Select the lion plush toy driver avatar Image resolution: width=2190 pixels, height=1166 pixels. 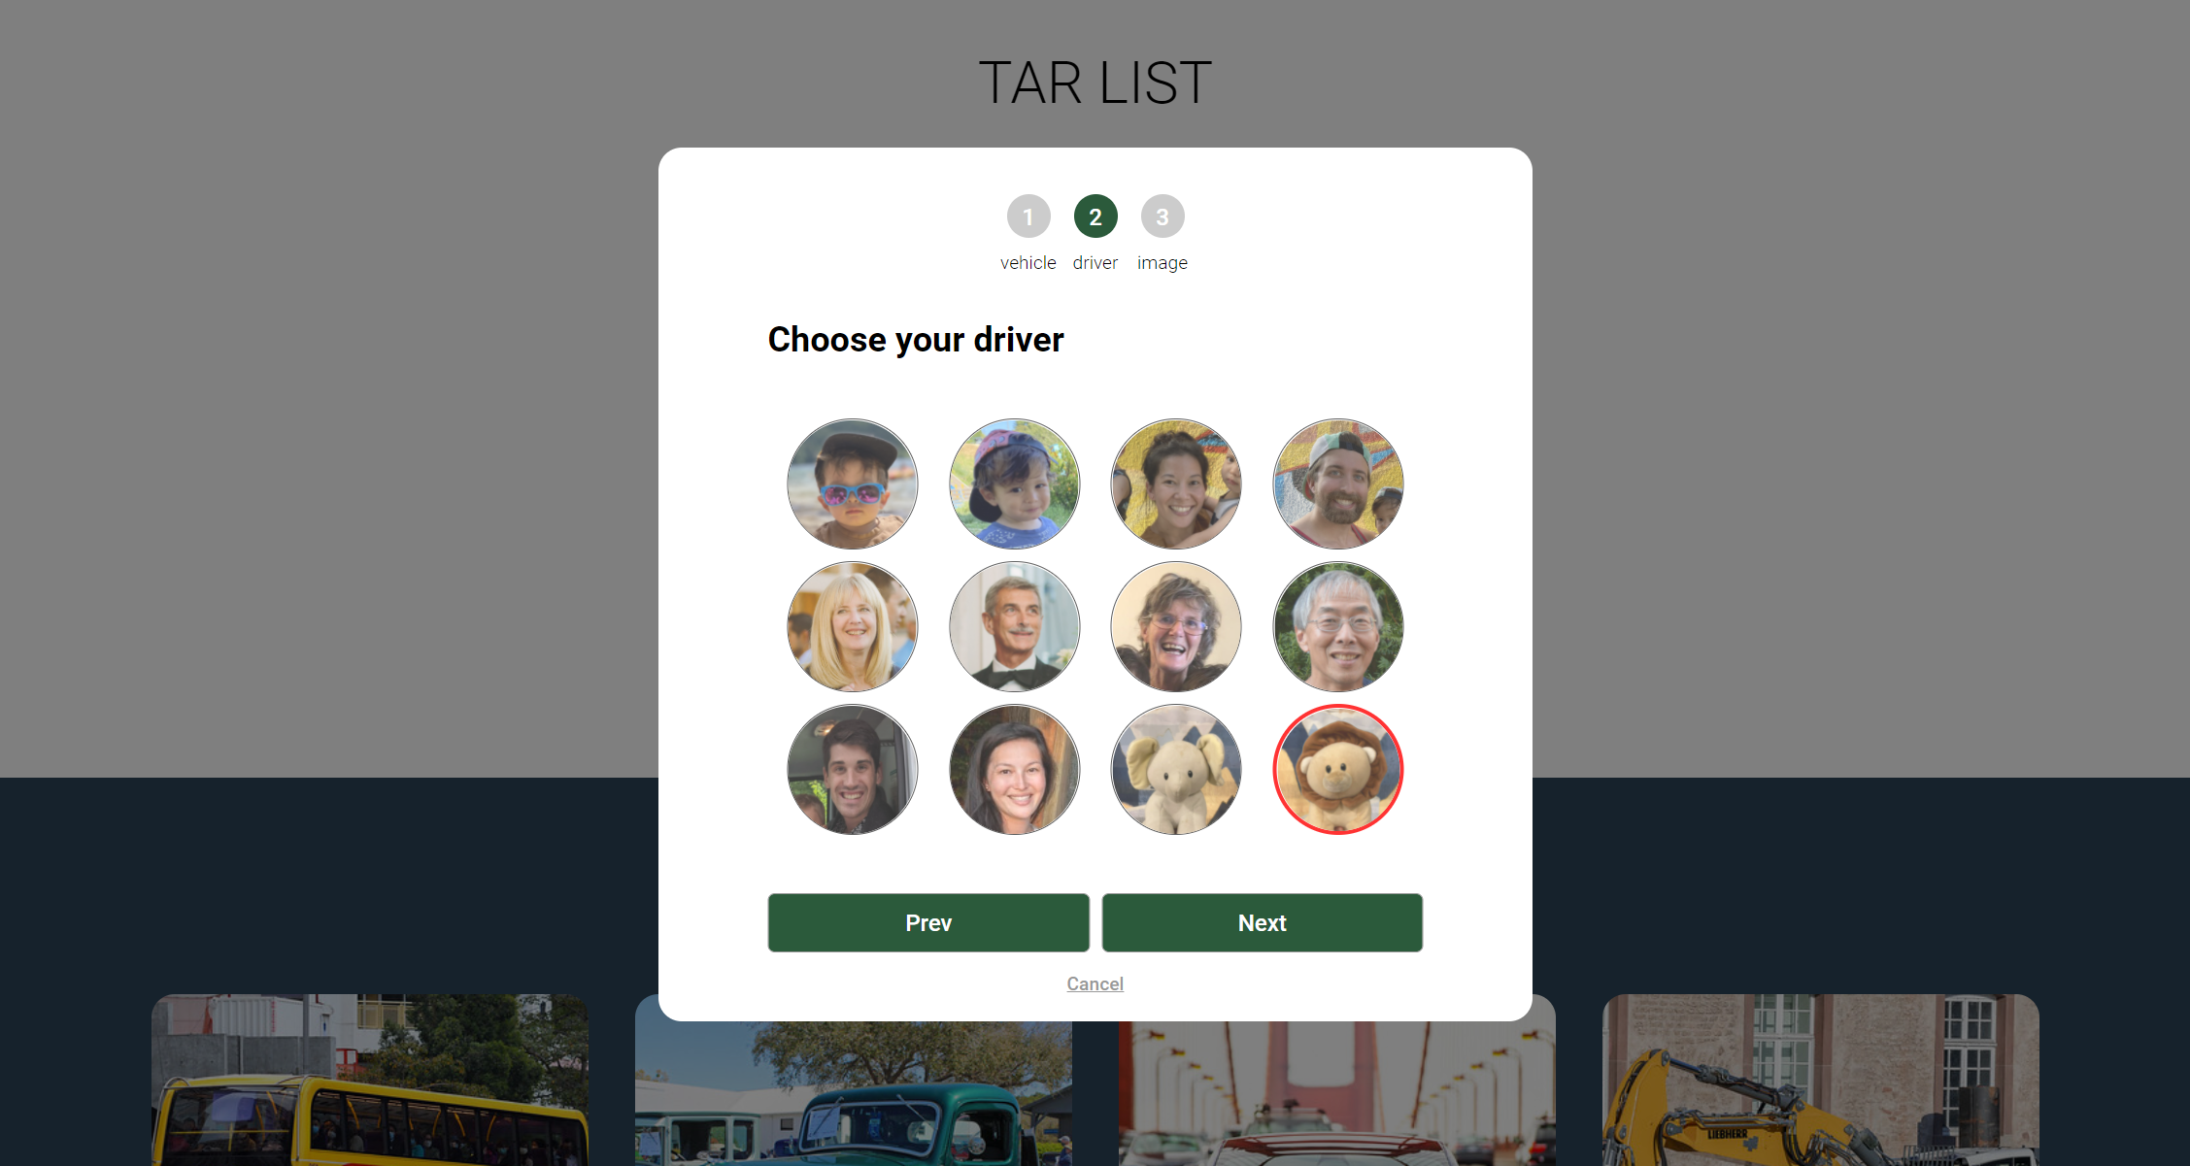(1337, 769)
